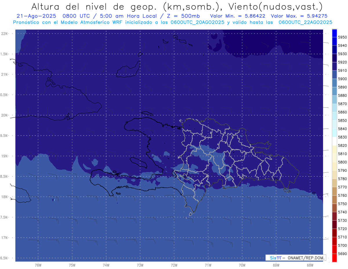Click the '22N' latitude label
348x269 pixels.
click(x=4, y=34)
